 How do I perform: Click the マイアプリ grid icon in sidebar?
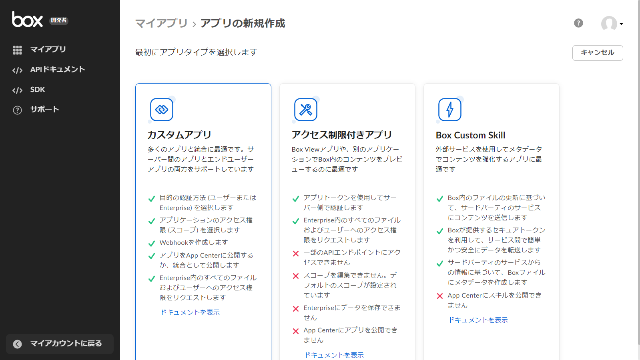[x=17, y=50]
